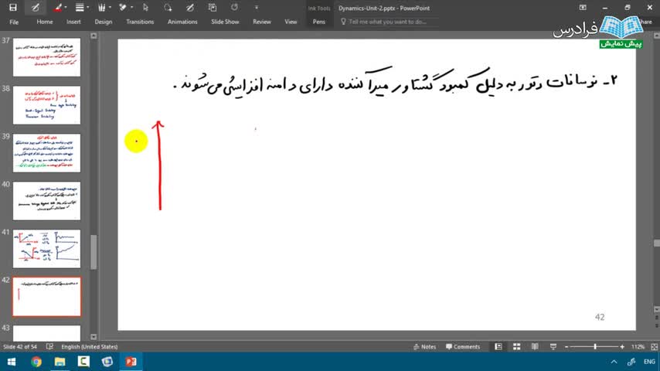660x371 pixels.
Task: Switch to Slide Sorter view
Action: point(516,346)
